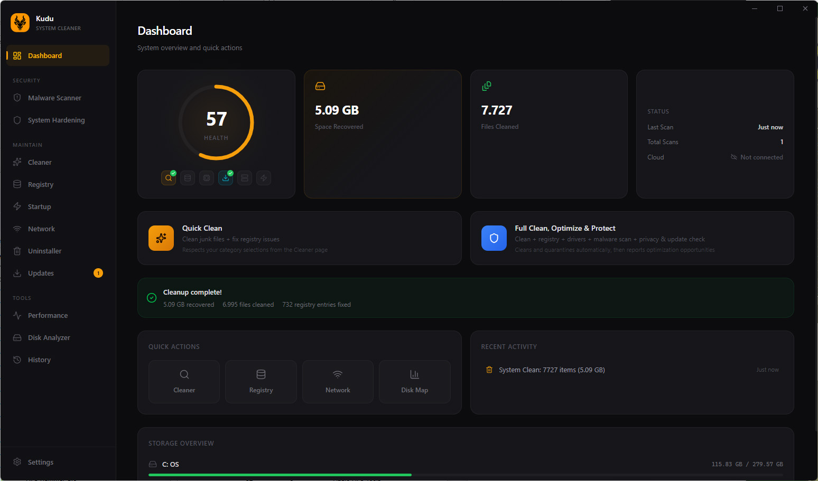The height and width of the screenshot is (481, 818).
Task: Open the Malware Scanner page
Action: click(54, 98)
